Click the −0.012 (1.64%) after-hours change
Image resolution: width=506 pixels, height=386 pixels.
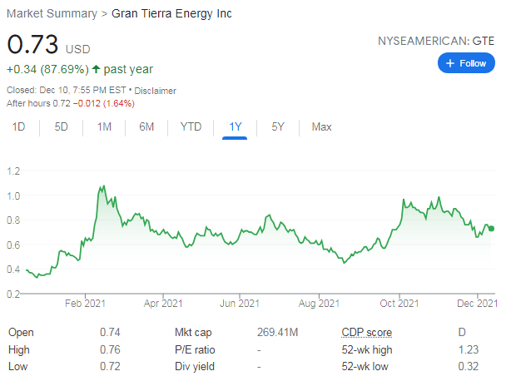[x=104, y=103]
